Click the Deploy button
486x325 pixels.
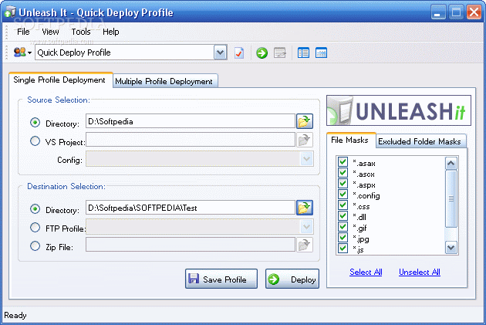coord(292,279)
